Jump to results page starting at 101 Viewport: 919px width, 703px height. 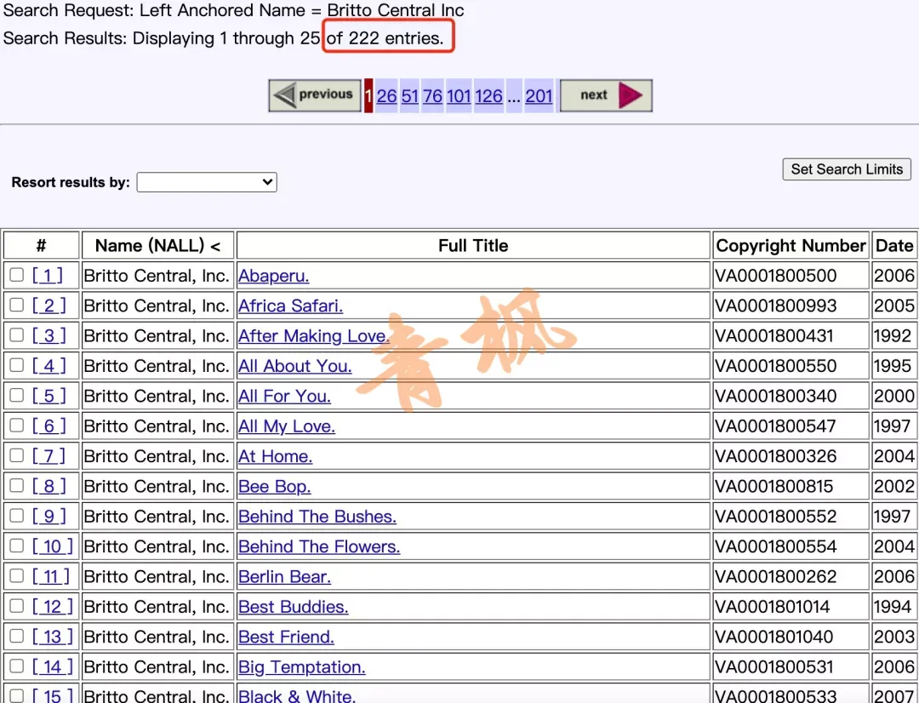pyautogui.click(x=459, y=95)
